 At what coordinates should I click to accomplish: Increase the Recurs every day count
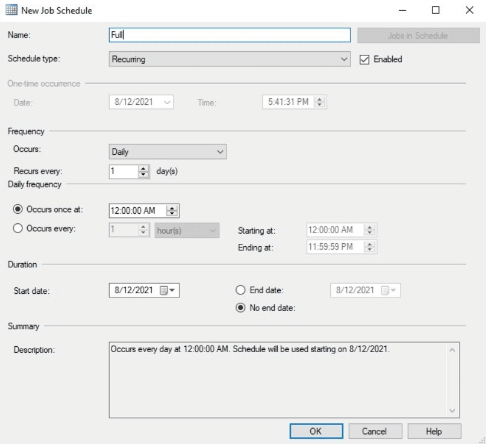[x=143, y=168]
